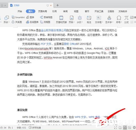Switch to the page layout (页面布局) tab
Image resolution: width=136 pixels, height=130 pixels.
click(x=43, y=11)
